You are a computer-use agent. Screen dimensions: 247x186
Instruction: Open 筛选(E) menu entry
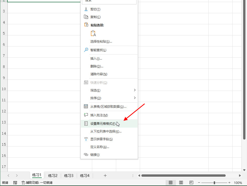pos(109,90)
